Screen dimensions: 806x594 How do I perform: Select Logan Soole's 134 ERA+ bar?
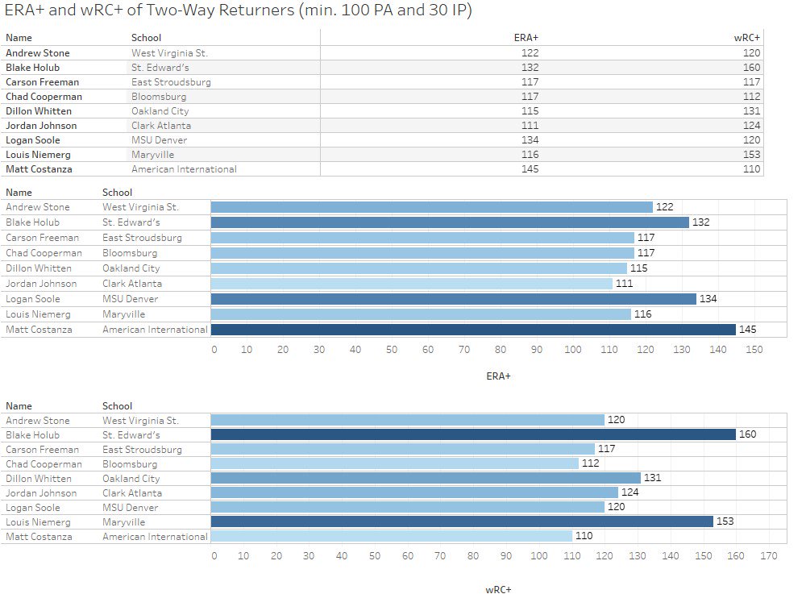[451, 298]
